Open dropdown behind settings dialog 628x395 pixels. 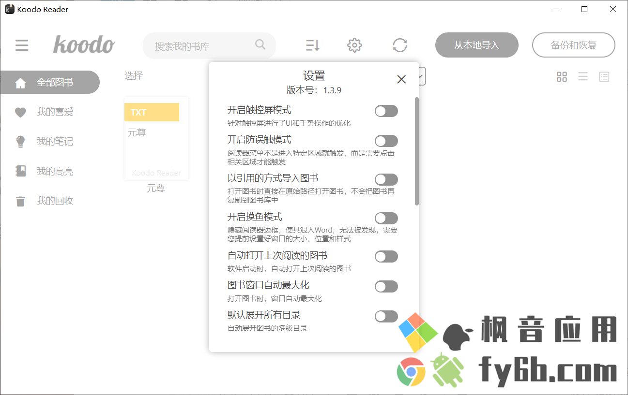coord(422,76)
